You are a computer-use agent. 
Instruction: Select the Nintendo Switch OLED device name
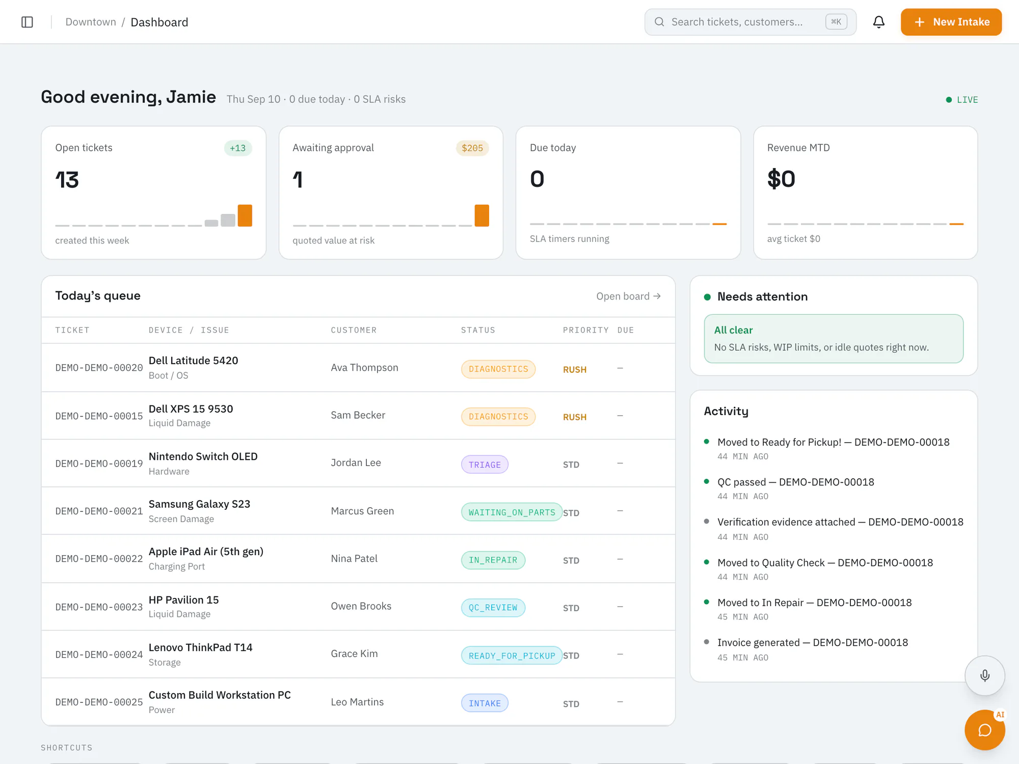point(203,456)
